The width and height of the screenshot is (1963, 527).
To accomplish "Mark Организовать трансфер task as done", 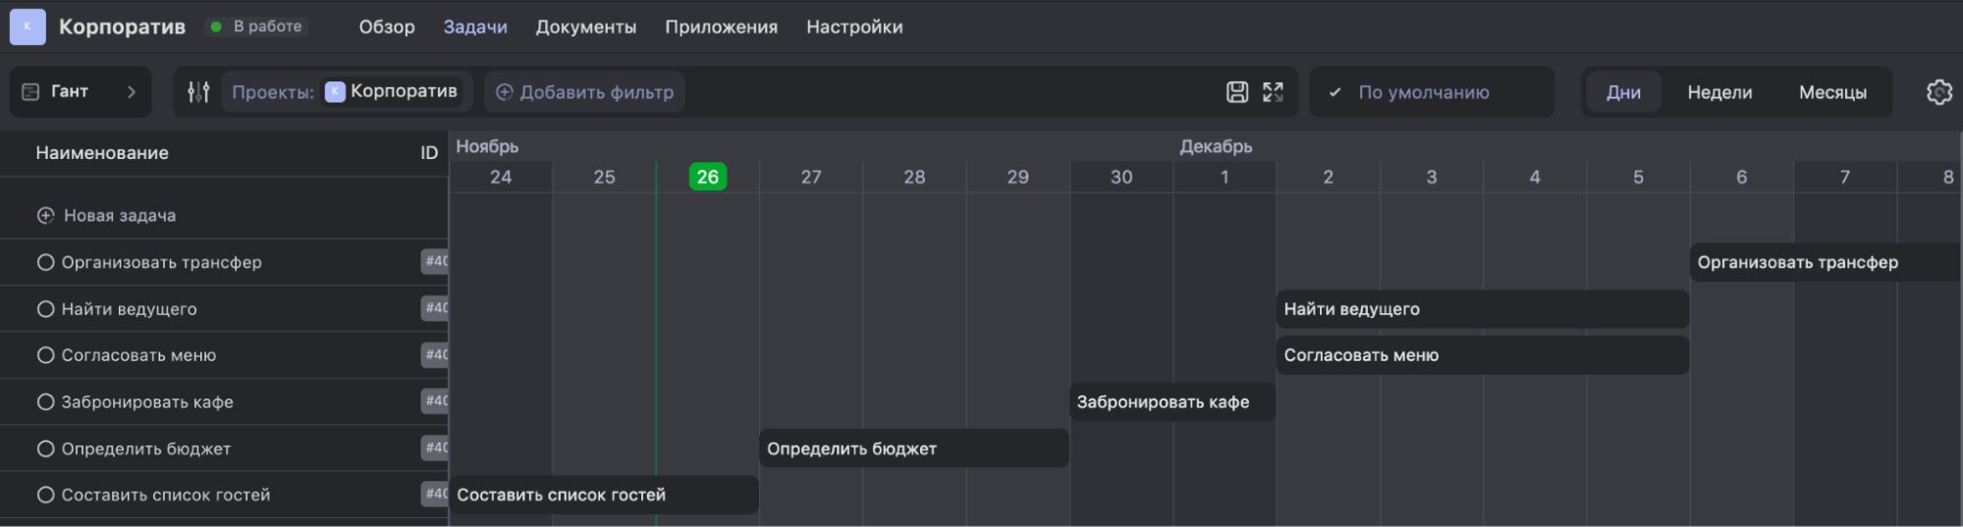I will point(45,262).
